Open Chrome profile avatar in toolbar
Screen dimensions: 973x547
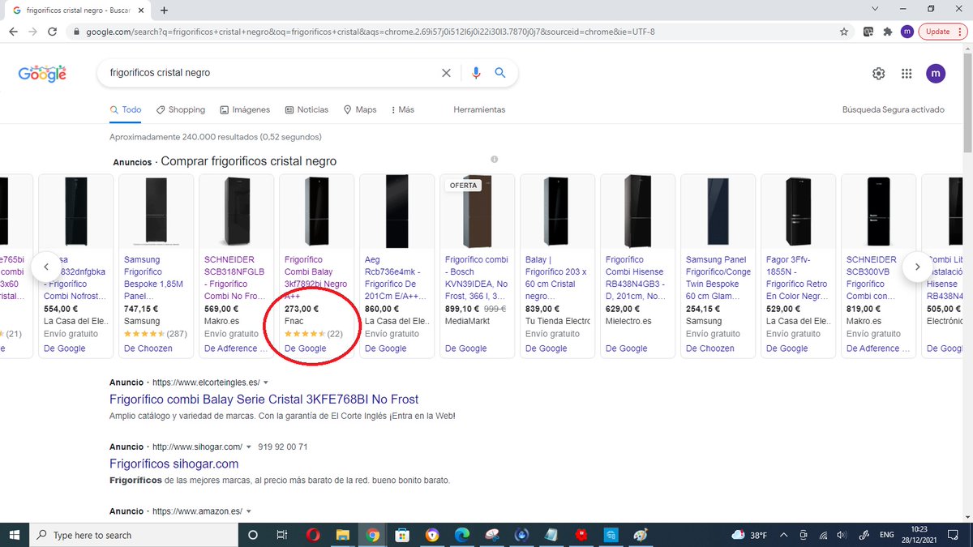tap(907, 32)
